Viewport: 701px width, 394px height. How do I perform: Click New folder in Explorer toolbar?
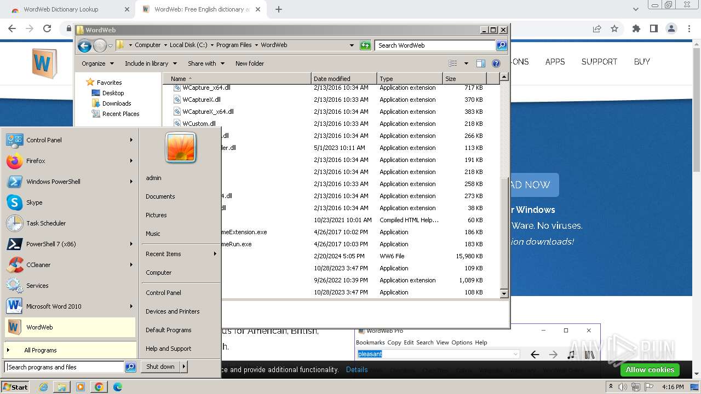[250, 63]
